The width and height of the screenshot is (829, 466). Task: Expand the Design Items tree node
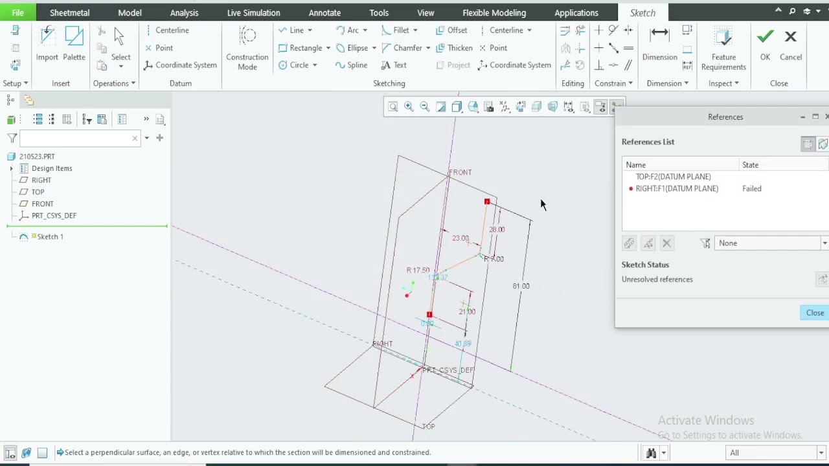(x=11, y=168)
